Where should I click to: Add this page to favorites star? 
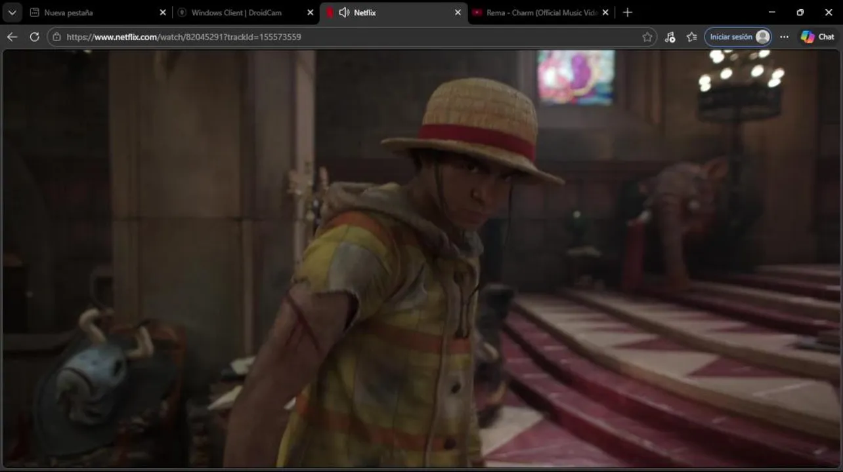(x=647, y=37)
